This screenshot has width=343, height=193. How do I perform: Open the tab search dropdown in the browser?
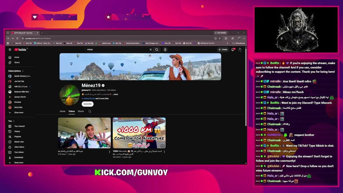coord(8,33)
